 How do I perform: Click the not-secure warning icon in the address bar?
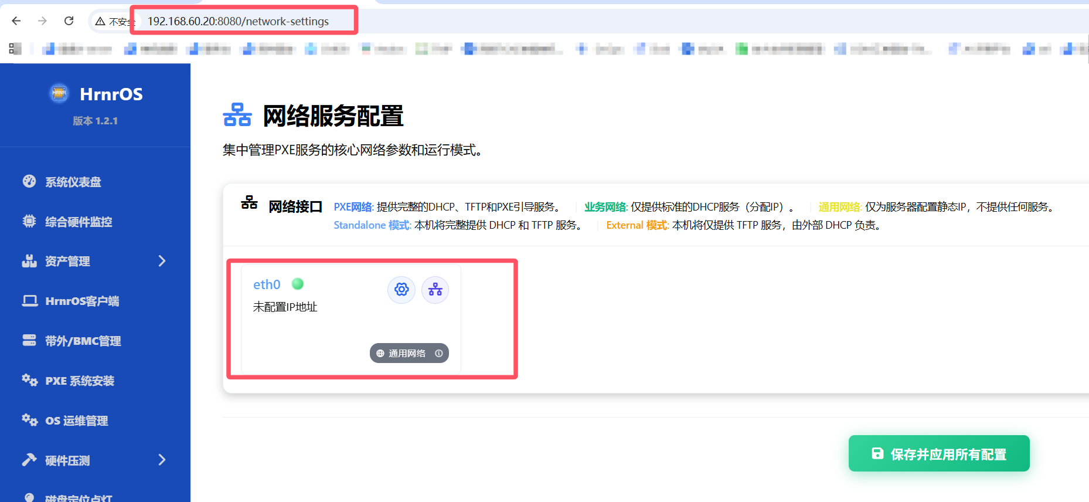pyautogui.click(x=100, y=22)
